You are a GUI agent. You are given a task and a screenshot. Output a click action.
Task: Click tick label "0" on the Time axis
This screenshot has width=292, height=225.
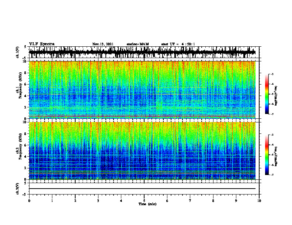pyautogui.click(x=29, y=201)
